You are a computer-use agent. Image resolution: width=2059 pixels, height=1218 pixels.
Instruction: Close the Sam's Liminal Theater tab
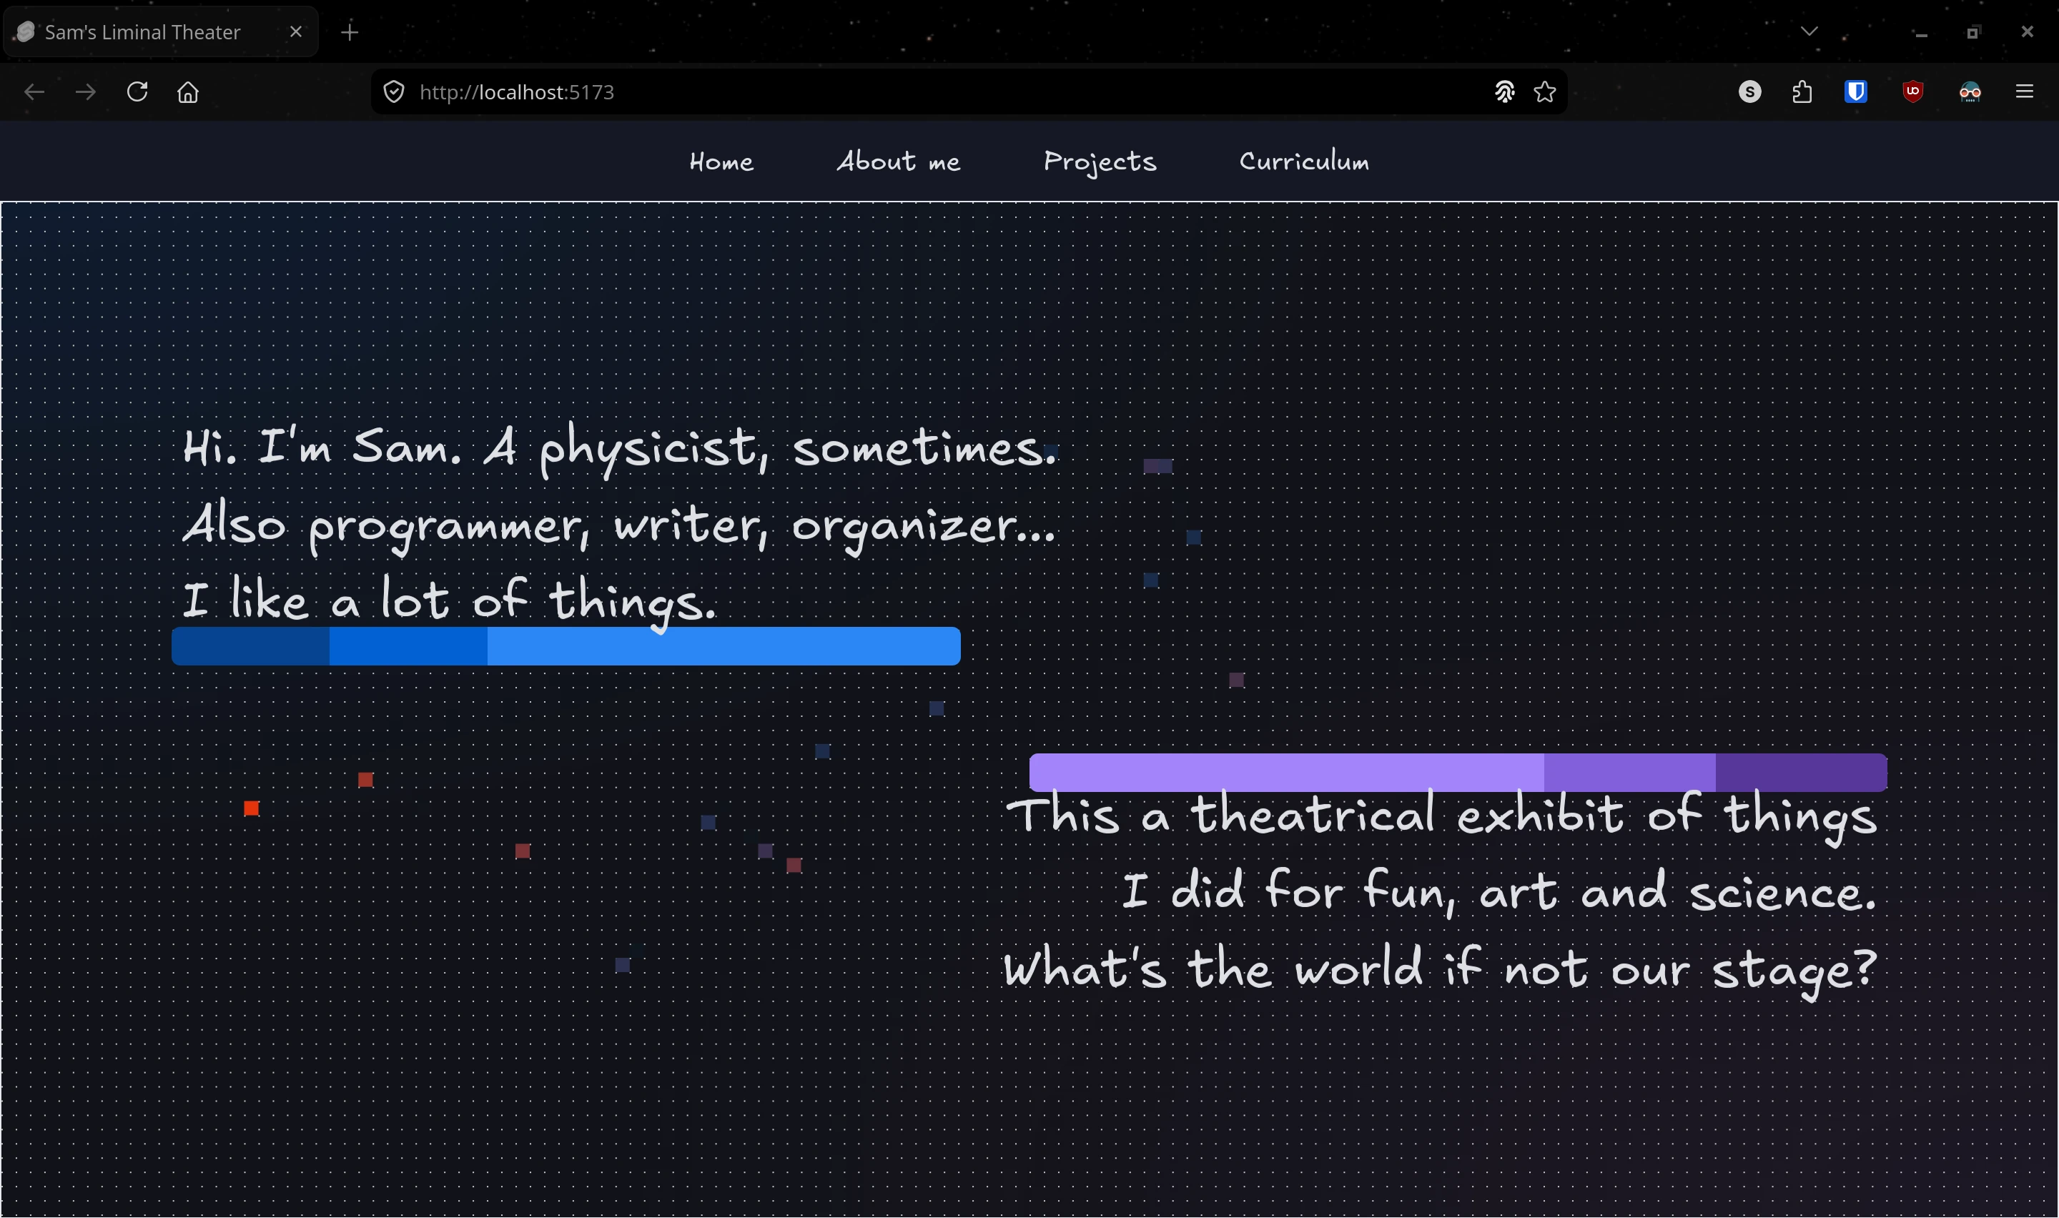click(296, 32)
